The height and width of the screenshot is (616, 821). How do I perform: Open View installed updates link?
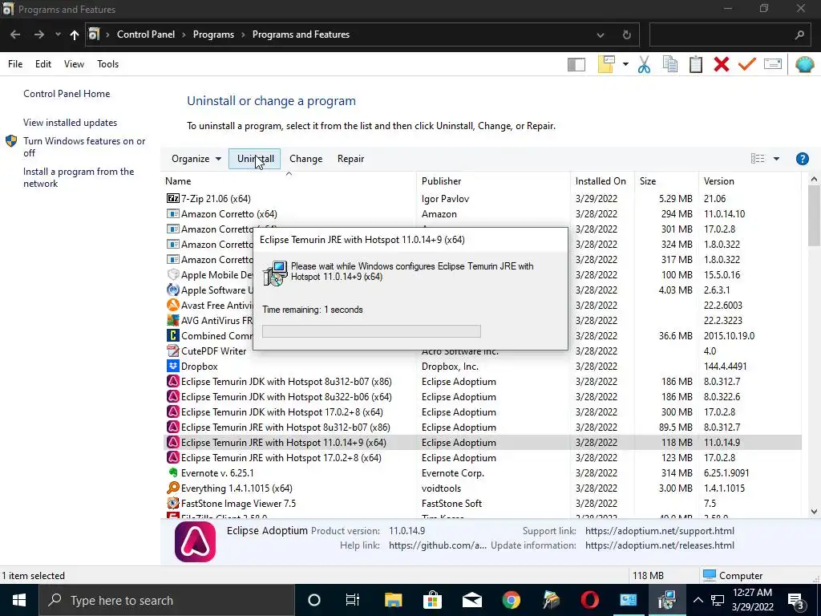71,123
